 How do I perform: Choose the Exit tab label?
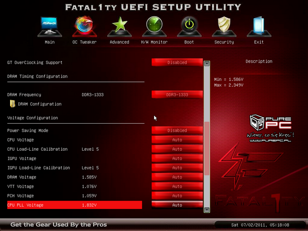(259, 42)
